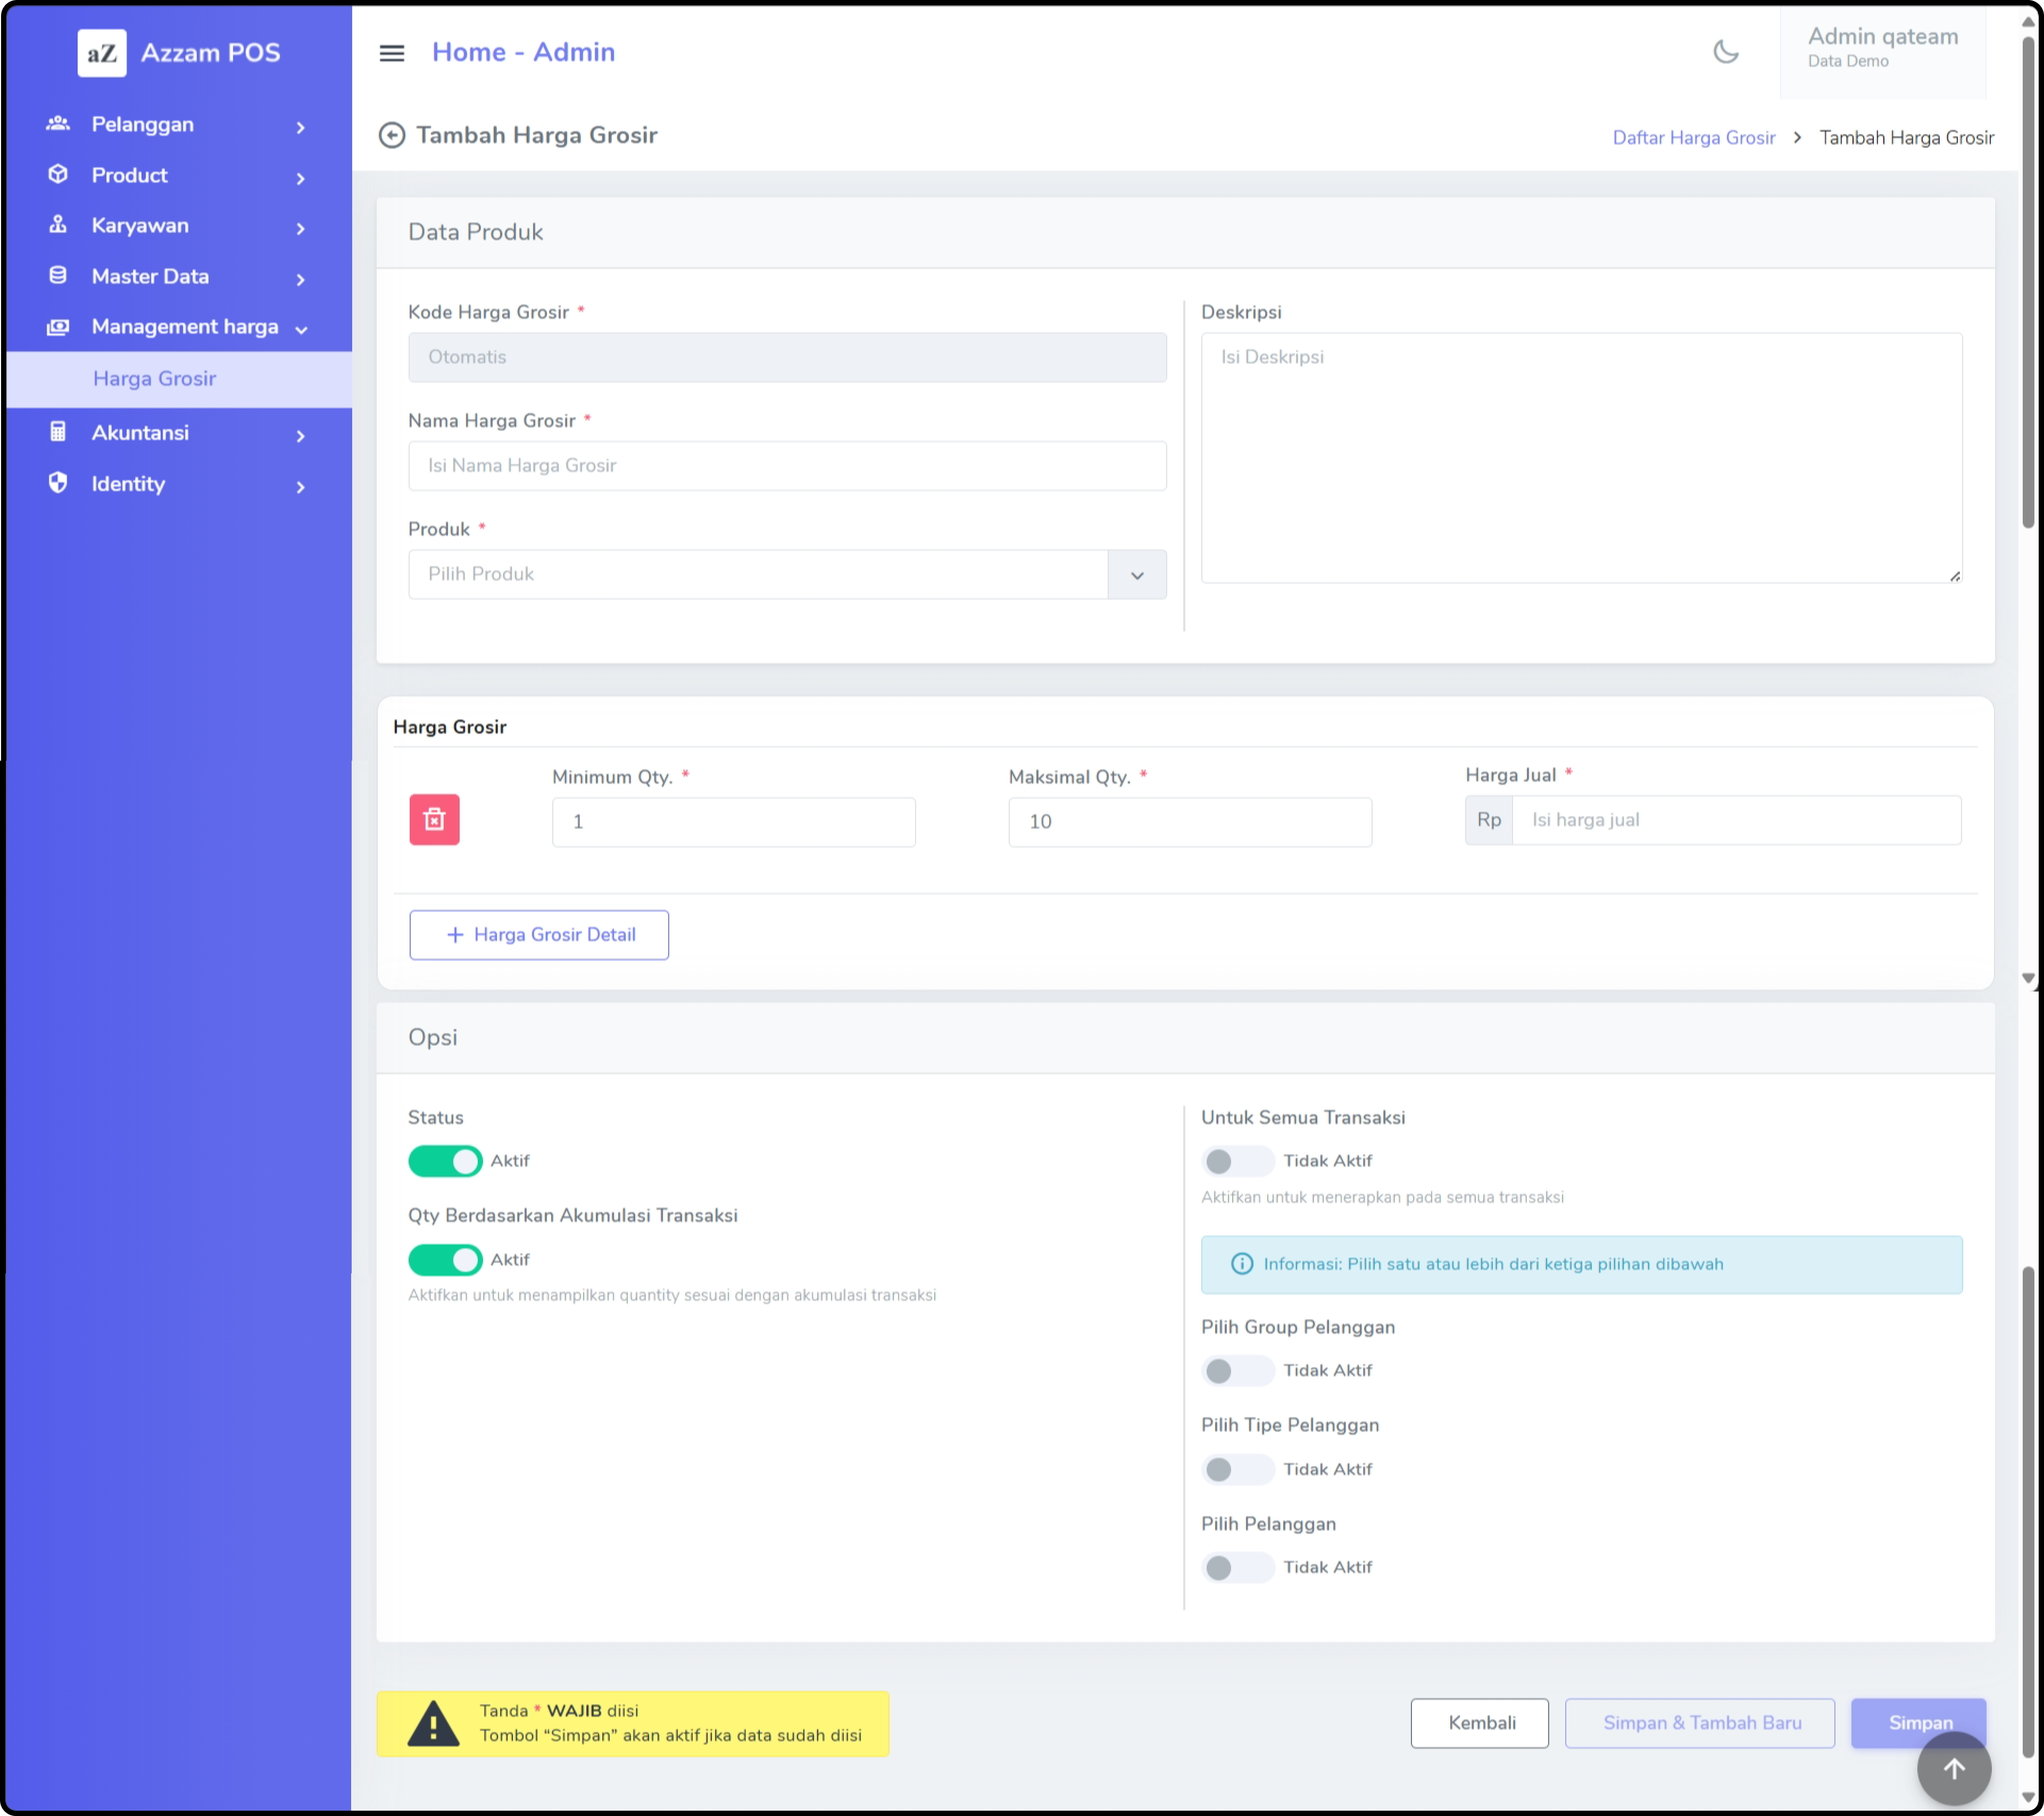Screen dimensions: 2044x1816
Task: Focus the Nama Harga Grosir input field
Action: click(787, 466)
